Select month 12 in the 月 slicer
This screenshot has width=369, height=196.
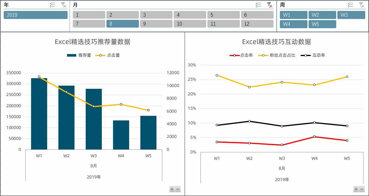pyautogui.click(x=257, y=24)
